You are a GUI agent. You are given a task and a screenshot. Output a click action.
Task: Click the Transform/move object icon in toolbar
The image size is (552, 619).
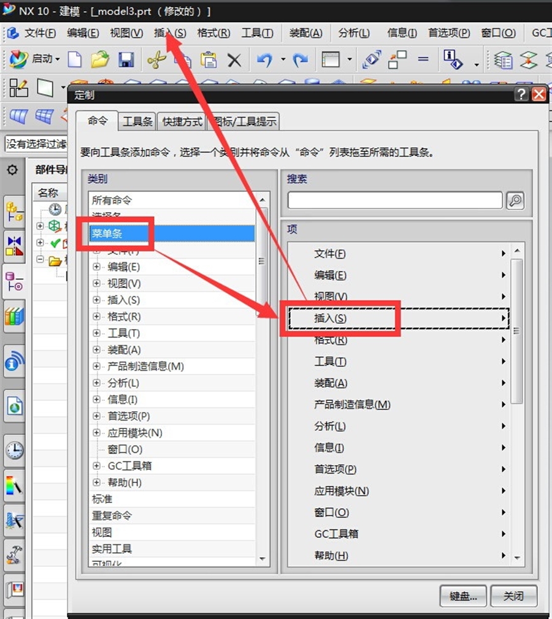click(x=372, y=59)
